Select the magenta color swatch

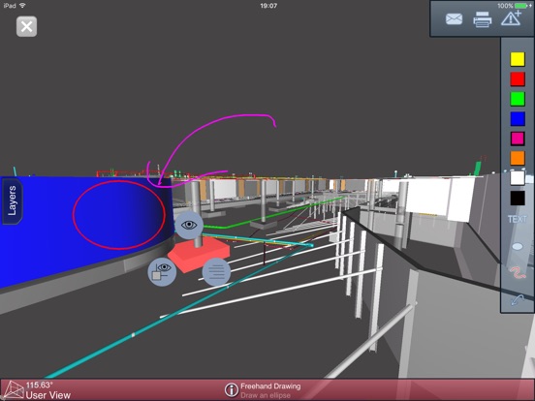coord(518,139)
